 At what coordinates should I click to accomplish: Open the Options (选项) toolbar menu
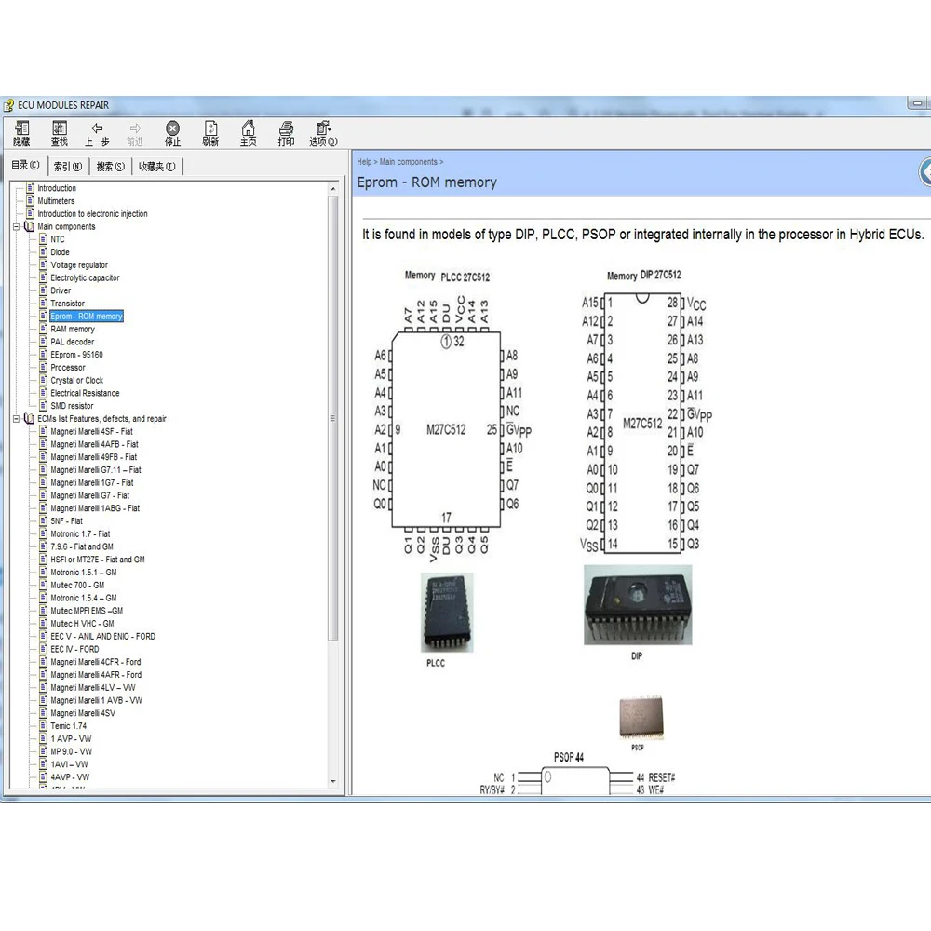pos(323,133)
